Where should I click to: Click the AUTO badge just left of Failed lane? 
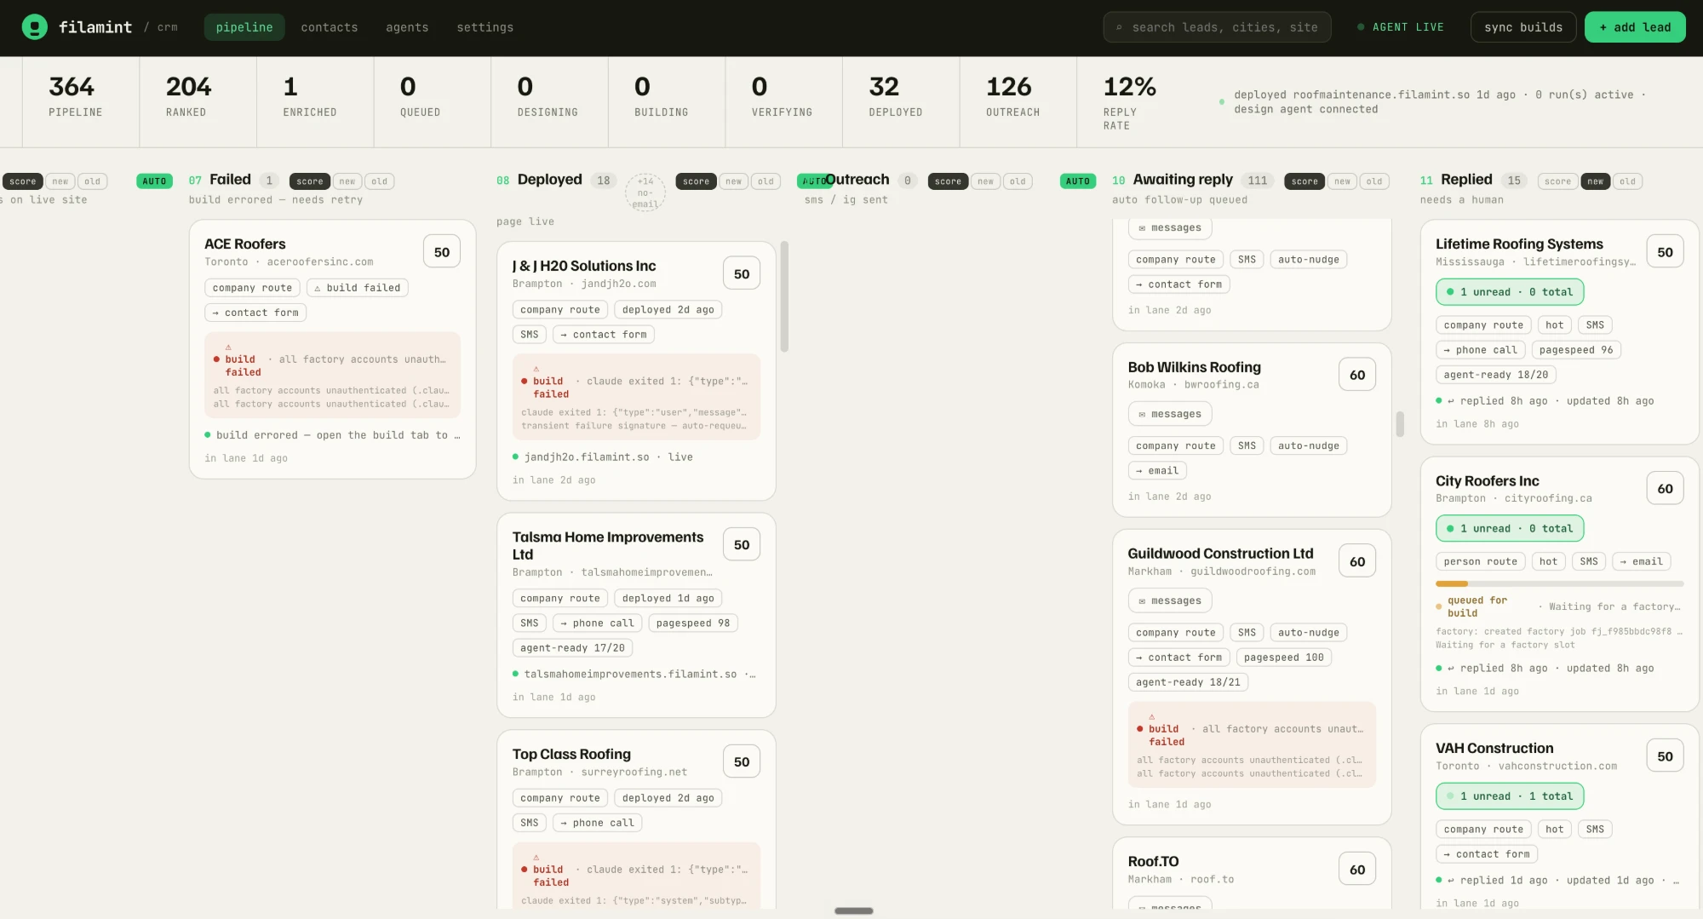tap(154, 181)
